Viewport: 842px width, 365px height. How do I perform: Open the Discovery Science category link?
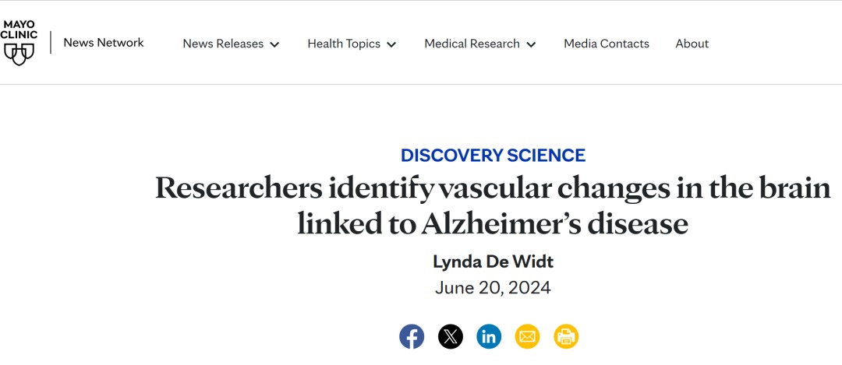[x=493, y=155]
